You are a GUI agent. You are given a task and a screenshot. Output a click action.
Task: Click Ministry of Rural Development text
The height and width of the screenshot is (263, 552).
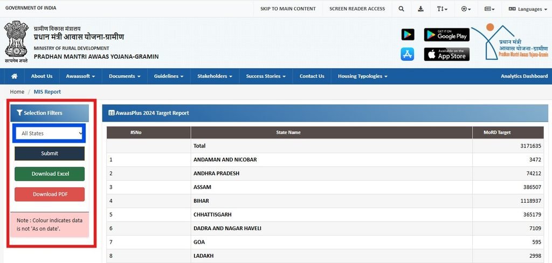pos(72,48)
